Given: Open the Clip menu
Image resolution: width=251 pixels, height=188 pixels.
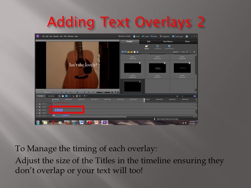Looking at the screenshot, I should 50,36.
